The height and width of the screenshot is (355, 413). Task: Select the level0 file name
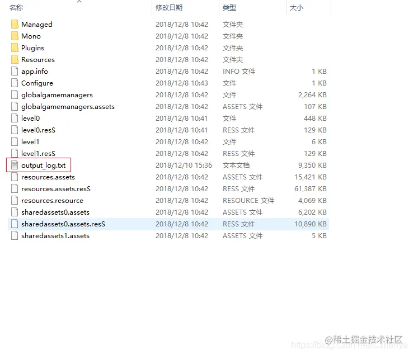31,119
